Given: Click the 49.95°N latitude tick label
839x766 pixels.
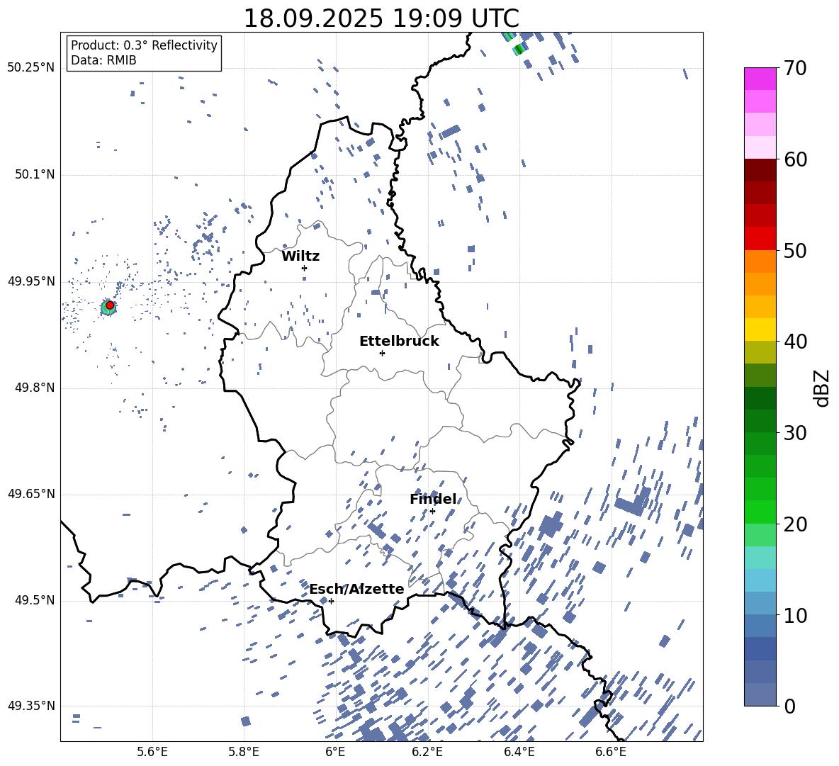Looking at the screenshot, I should [x=31, y=281].
